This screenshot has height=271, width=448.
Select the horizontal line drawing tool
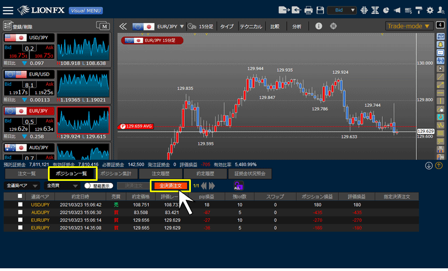(440, 93)
